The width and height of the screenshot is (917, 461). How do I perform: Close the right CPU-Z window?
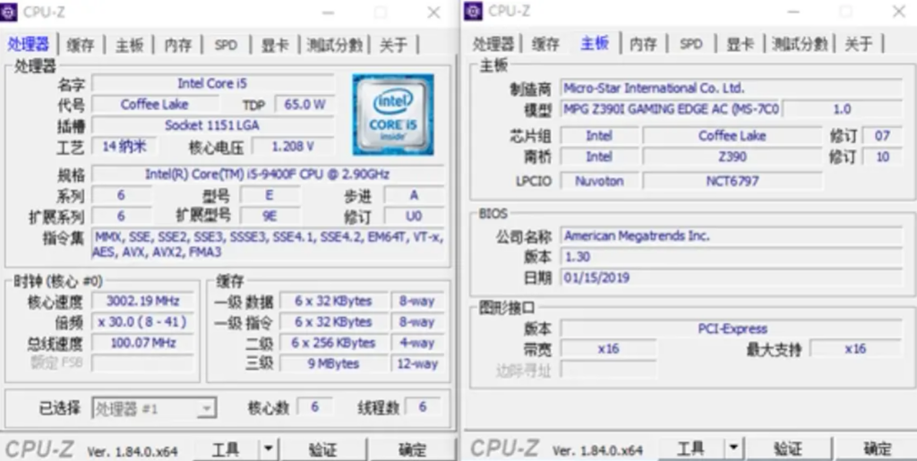click(x=898, y=12)
